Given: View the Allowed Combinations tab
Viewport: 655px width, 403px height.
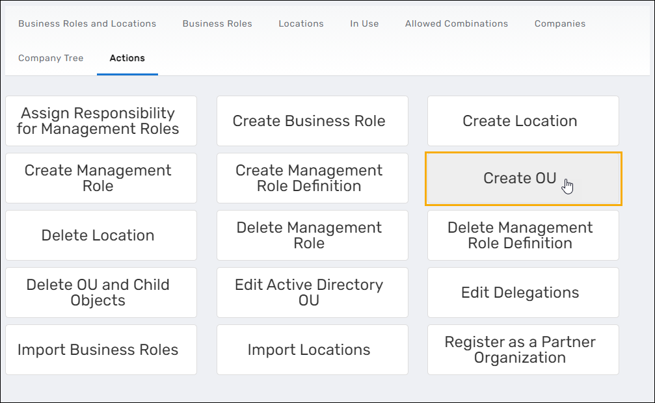Looking at the screenshot, I should click(x=456, y=23).
